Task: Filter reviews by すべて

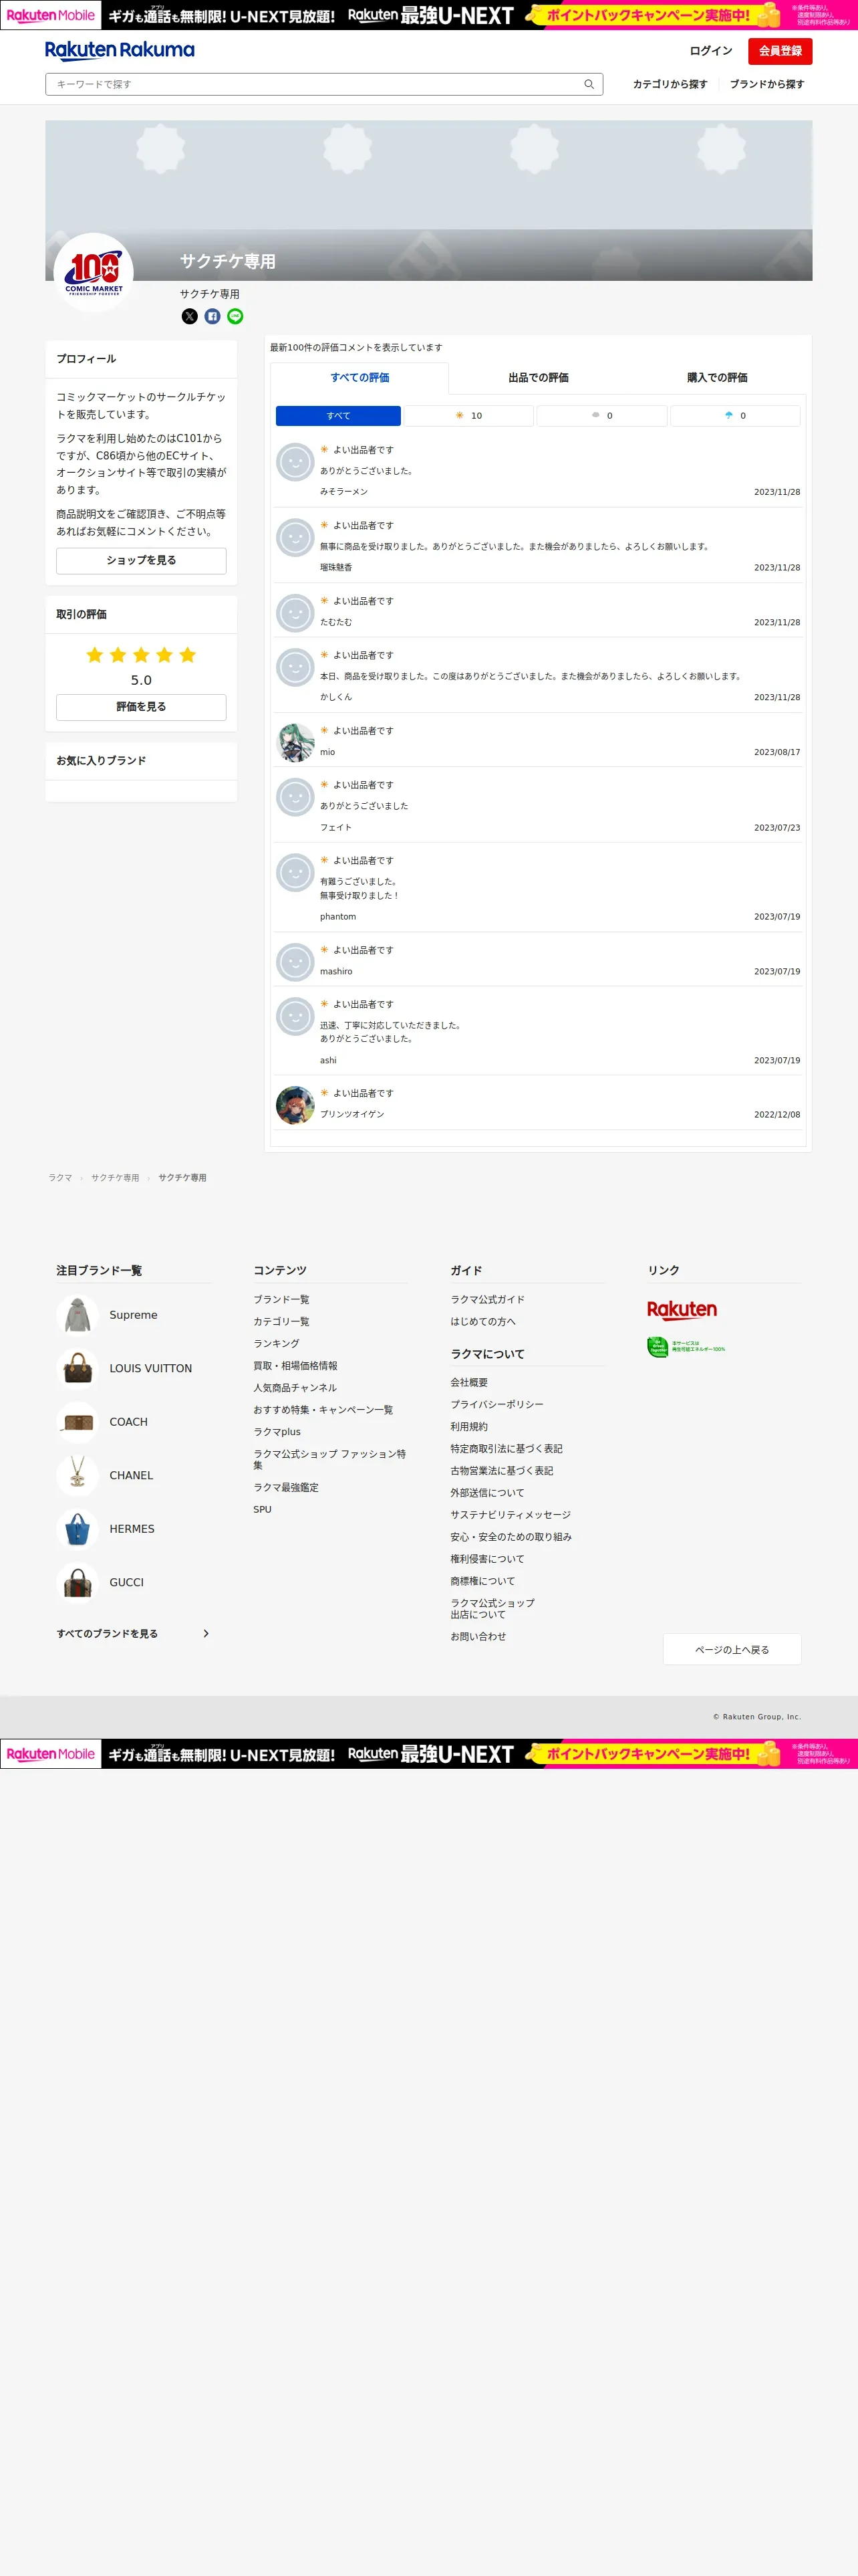Action: pos(339,416)
